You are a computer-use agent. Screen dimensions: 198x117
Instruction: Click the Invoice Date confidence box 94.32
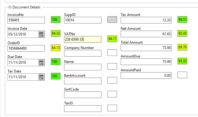[56, 33]
